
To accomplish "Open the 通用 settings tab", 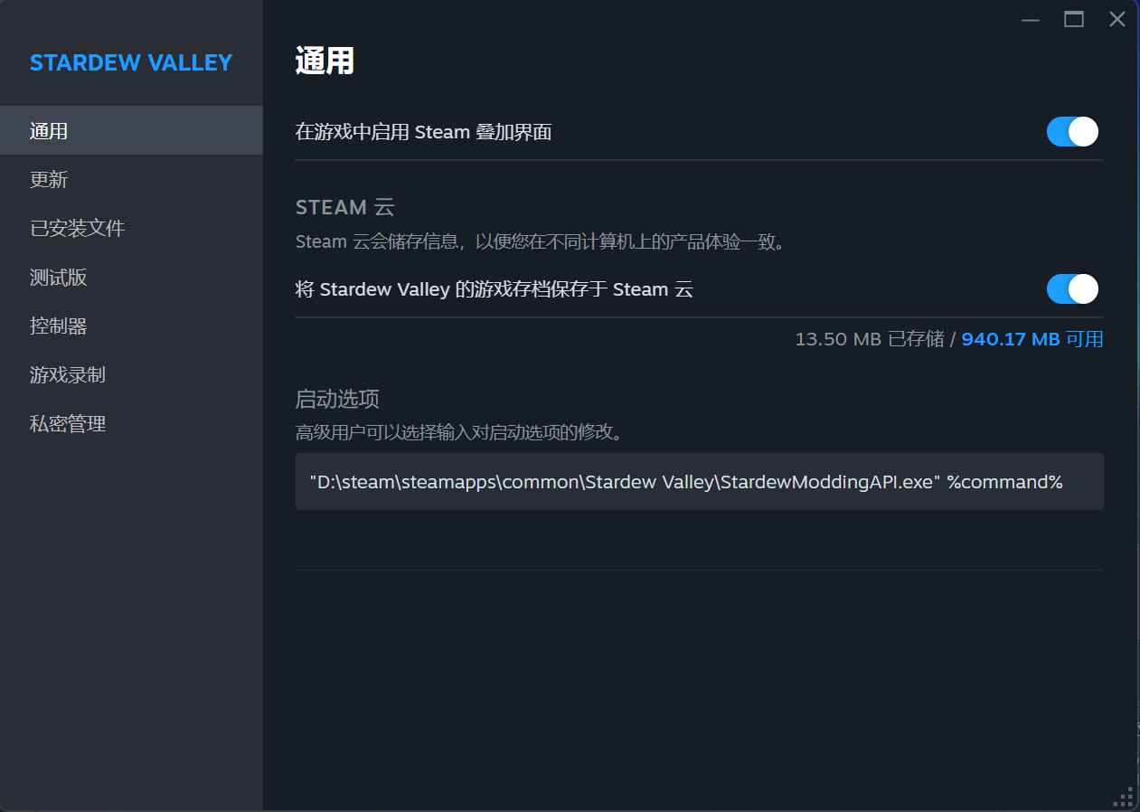I will point(131,130).
